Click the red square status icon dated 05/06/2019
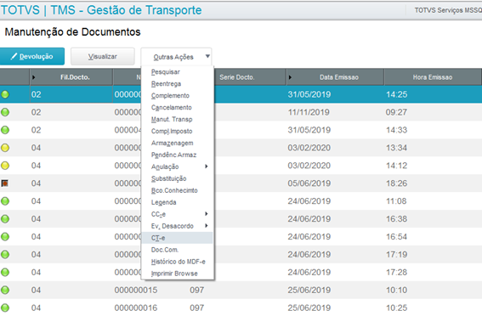Image resolution: width=482 pixels, height=316 pixels. [x=4, y=183]
